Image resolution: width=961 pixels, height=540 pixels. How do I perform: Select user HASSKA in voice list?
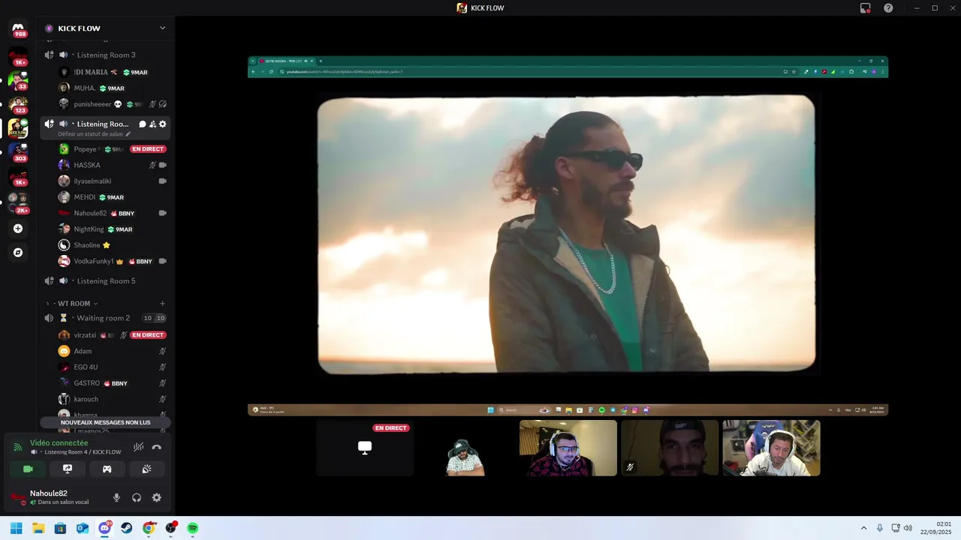[x=113, y=165]
